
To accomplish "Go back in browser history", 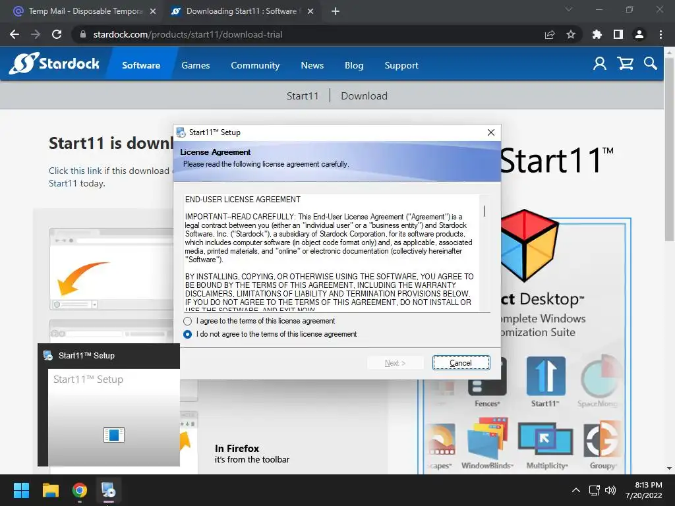I will (x=15, y=34).
